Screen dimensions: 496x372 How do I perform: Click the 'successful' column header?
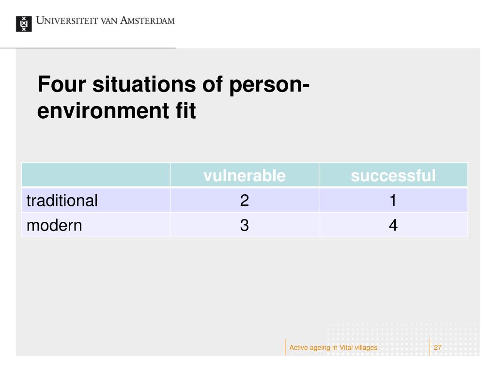click(393, 175)
